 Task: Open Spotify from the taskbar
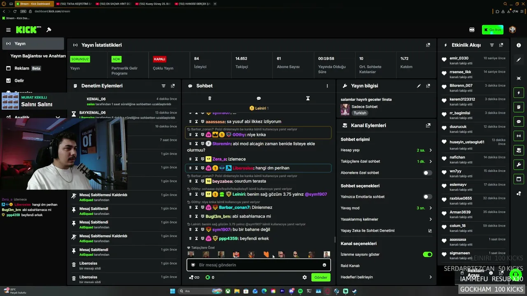[x=300, y=291]
